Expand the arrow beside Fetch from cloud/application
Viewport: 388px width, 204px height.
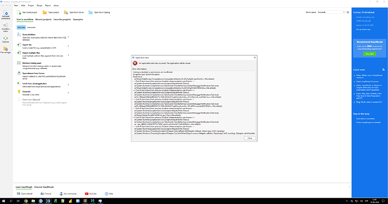click(x=68, y=85)
